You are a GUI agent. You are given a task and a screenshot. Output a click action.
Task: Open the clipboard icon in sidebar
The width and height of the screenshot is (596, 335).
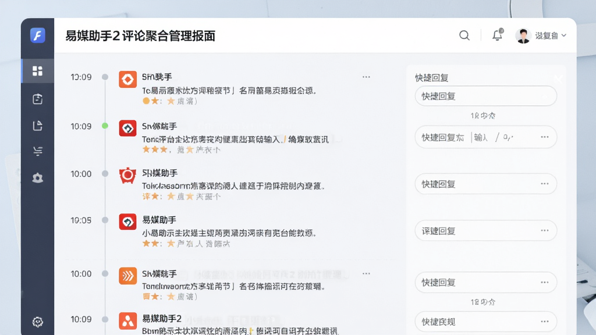coord(37,99)
